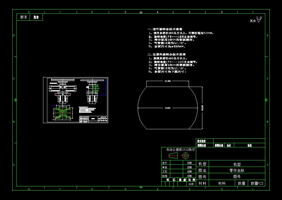Click the top border center alignment mark
This screenshot has width=282, height=200.
(x=141, y=13)
